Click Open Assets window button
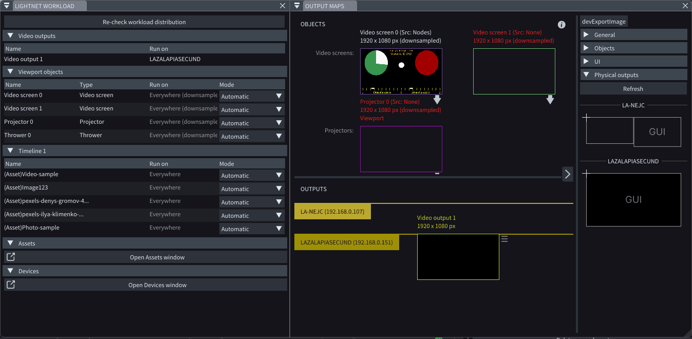This screenshot has width=692, height=339. (157, 257)
